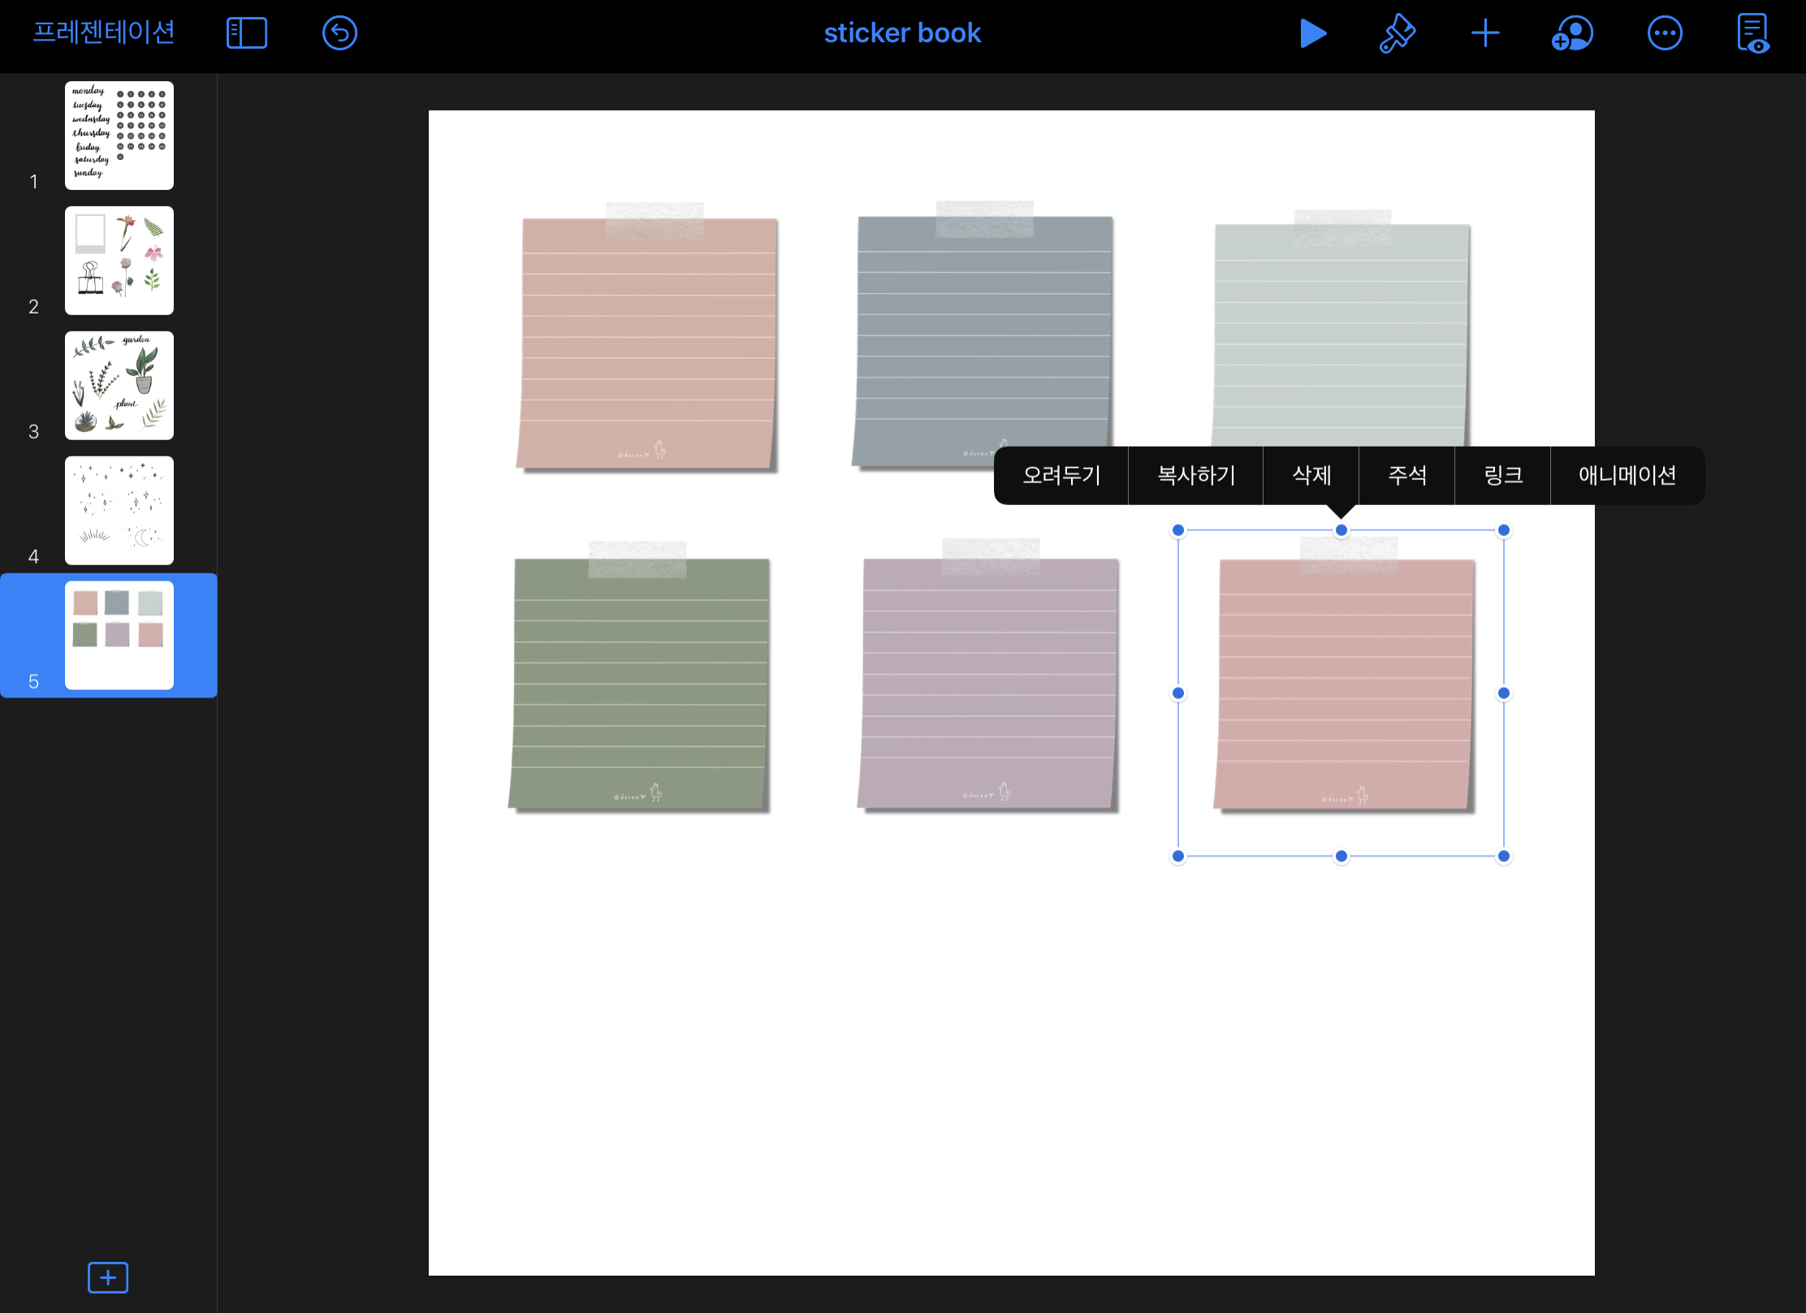The image size is (1806, 1313).
Task: Open the Format paintbrush panel
Action: coord(1397,33)
